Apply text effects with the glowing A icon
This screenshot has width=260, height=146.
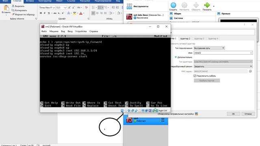point(69,13)
